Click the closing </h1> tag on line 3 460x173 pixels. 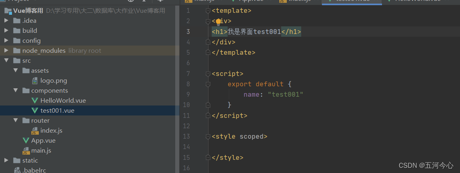coord(291,32)
